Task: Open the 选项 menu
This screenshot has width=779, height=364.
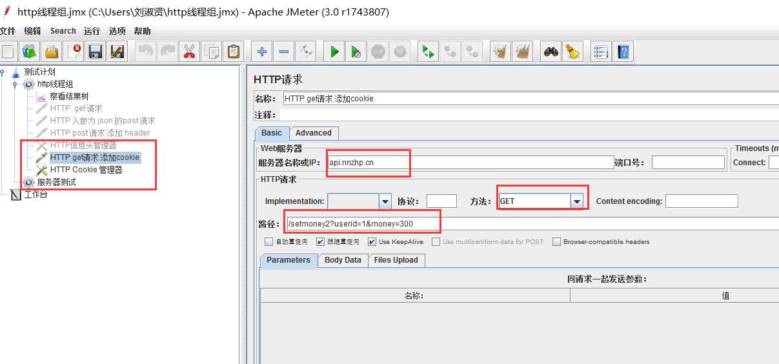Action: tap(117, 31)
